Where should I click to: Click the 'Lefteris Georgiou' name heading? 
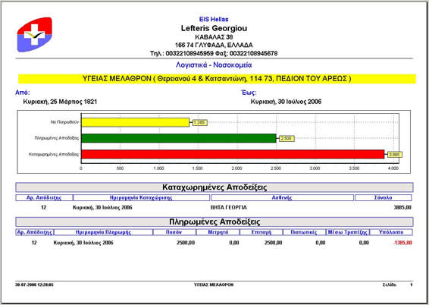[214, 28]
